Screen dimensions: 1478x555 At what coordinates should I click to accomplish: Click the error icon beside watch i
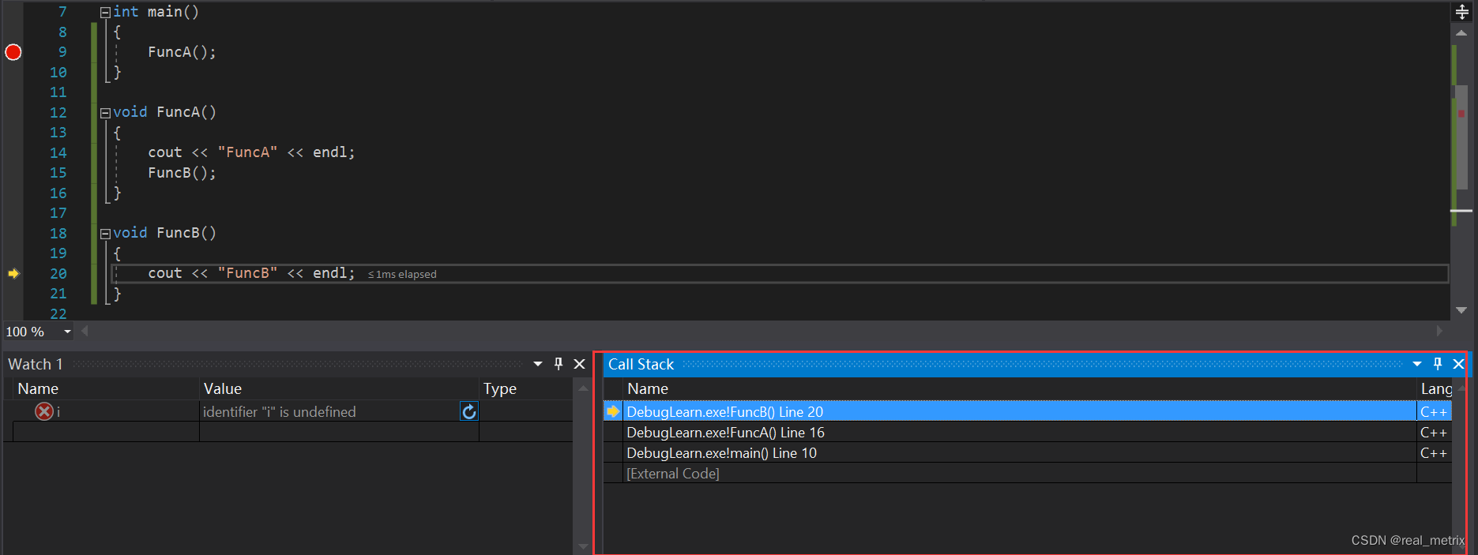coord(44,411)
